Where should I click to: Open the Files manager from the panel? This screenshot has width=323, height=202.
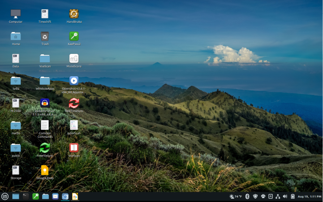(45, 197)
